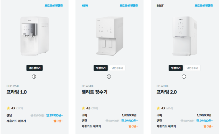Select 냉정수기 option for 엘리트 정수기
219x134 pixels.
click(101, 68)
